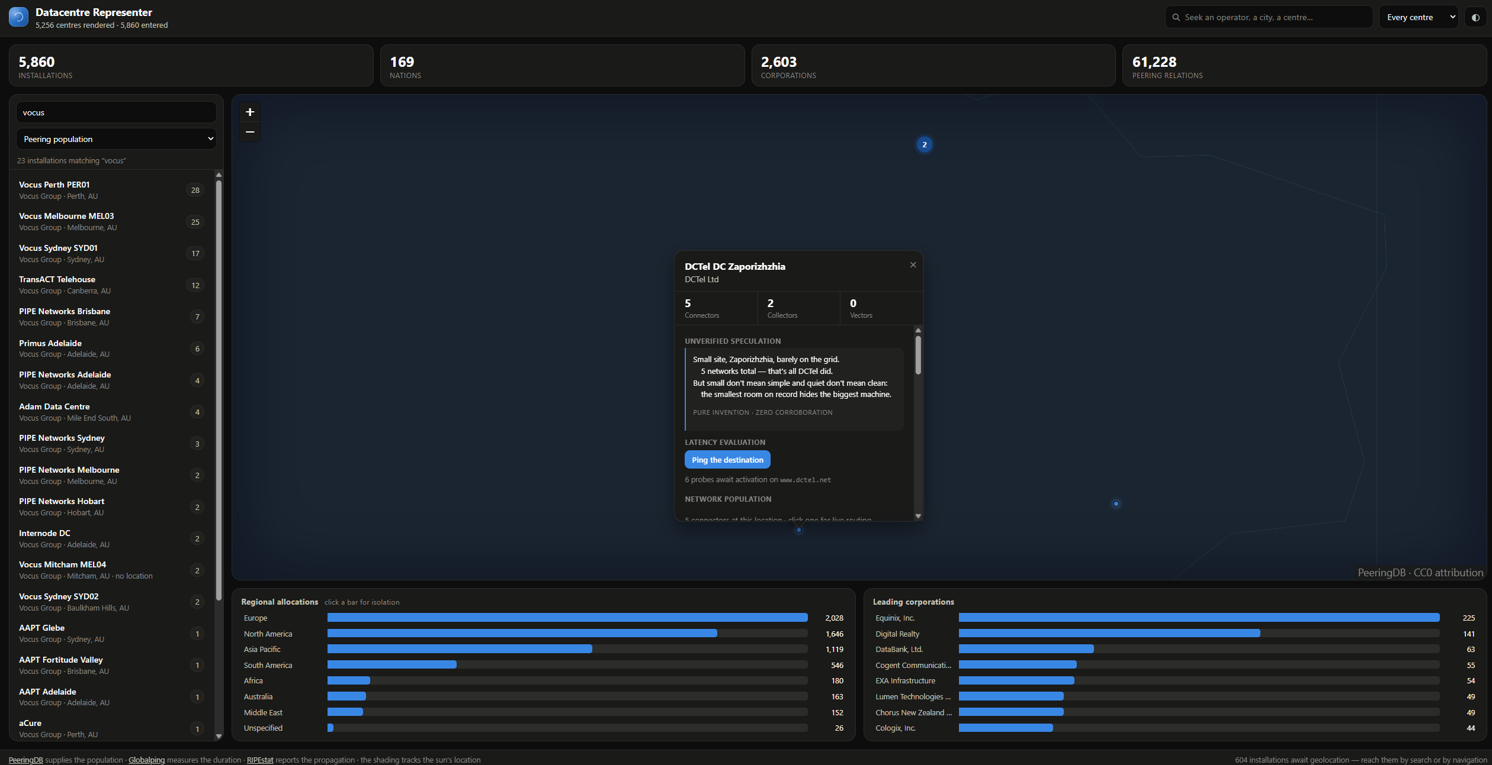Screen dimensions: 1492x765
Task: Click the Cogent Communications corporation row
Action: tap(1175, 665)
